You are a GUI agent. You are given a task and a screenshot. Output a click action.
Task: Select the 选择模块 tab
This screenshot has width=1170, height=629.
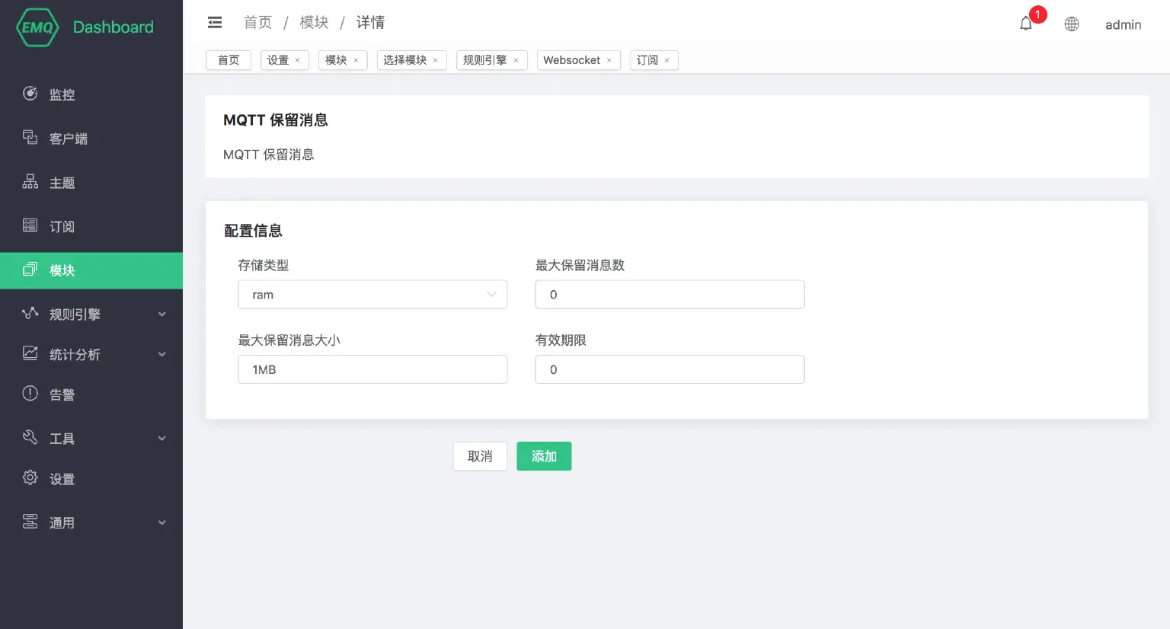pos(405,59)
